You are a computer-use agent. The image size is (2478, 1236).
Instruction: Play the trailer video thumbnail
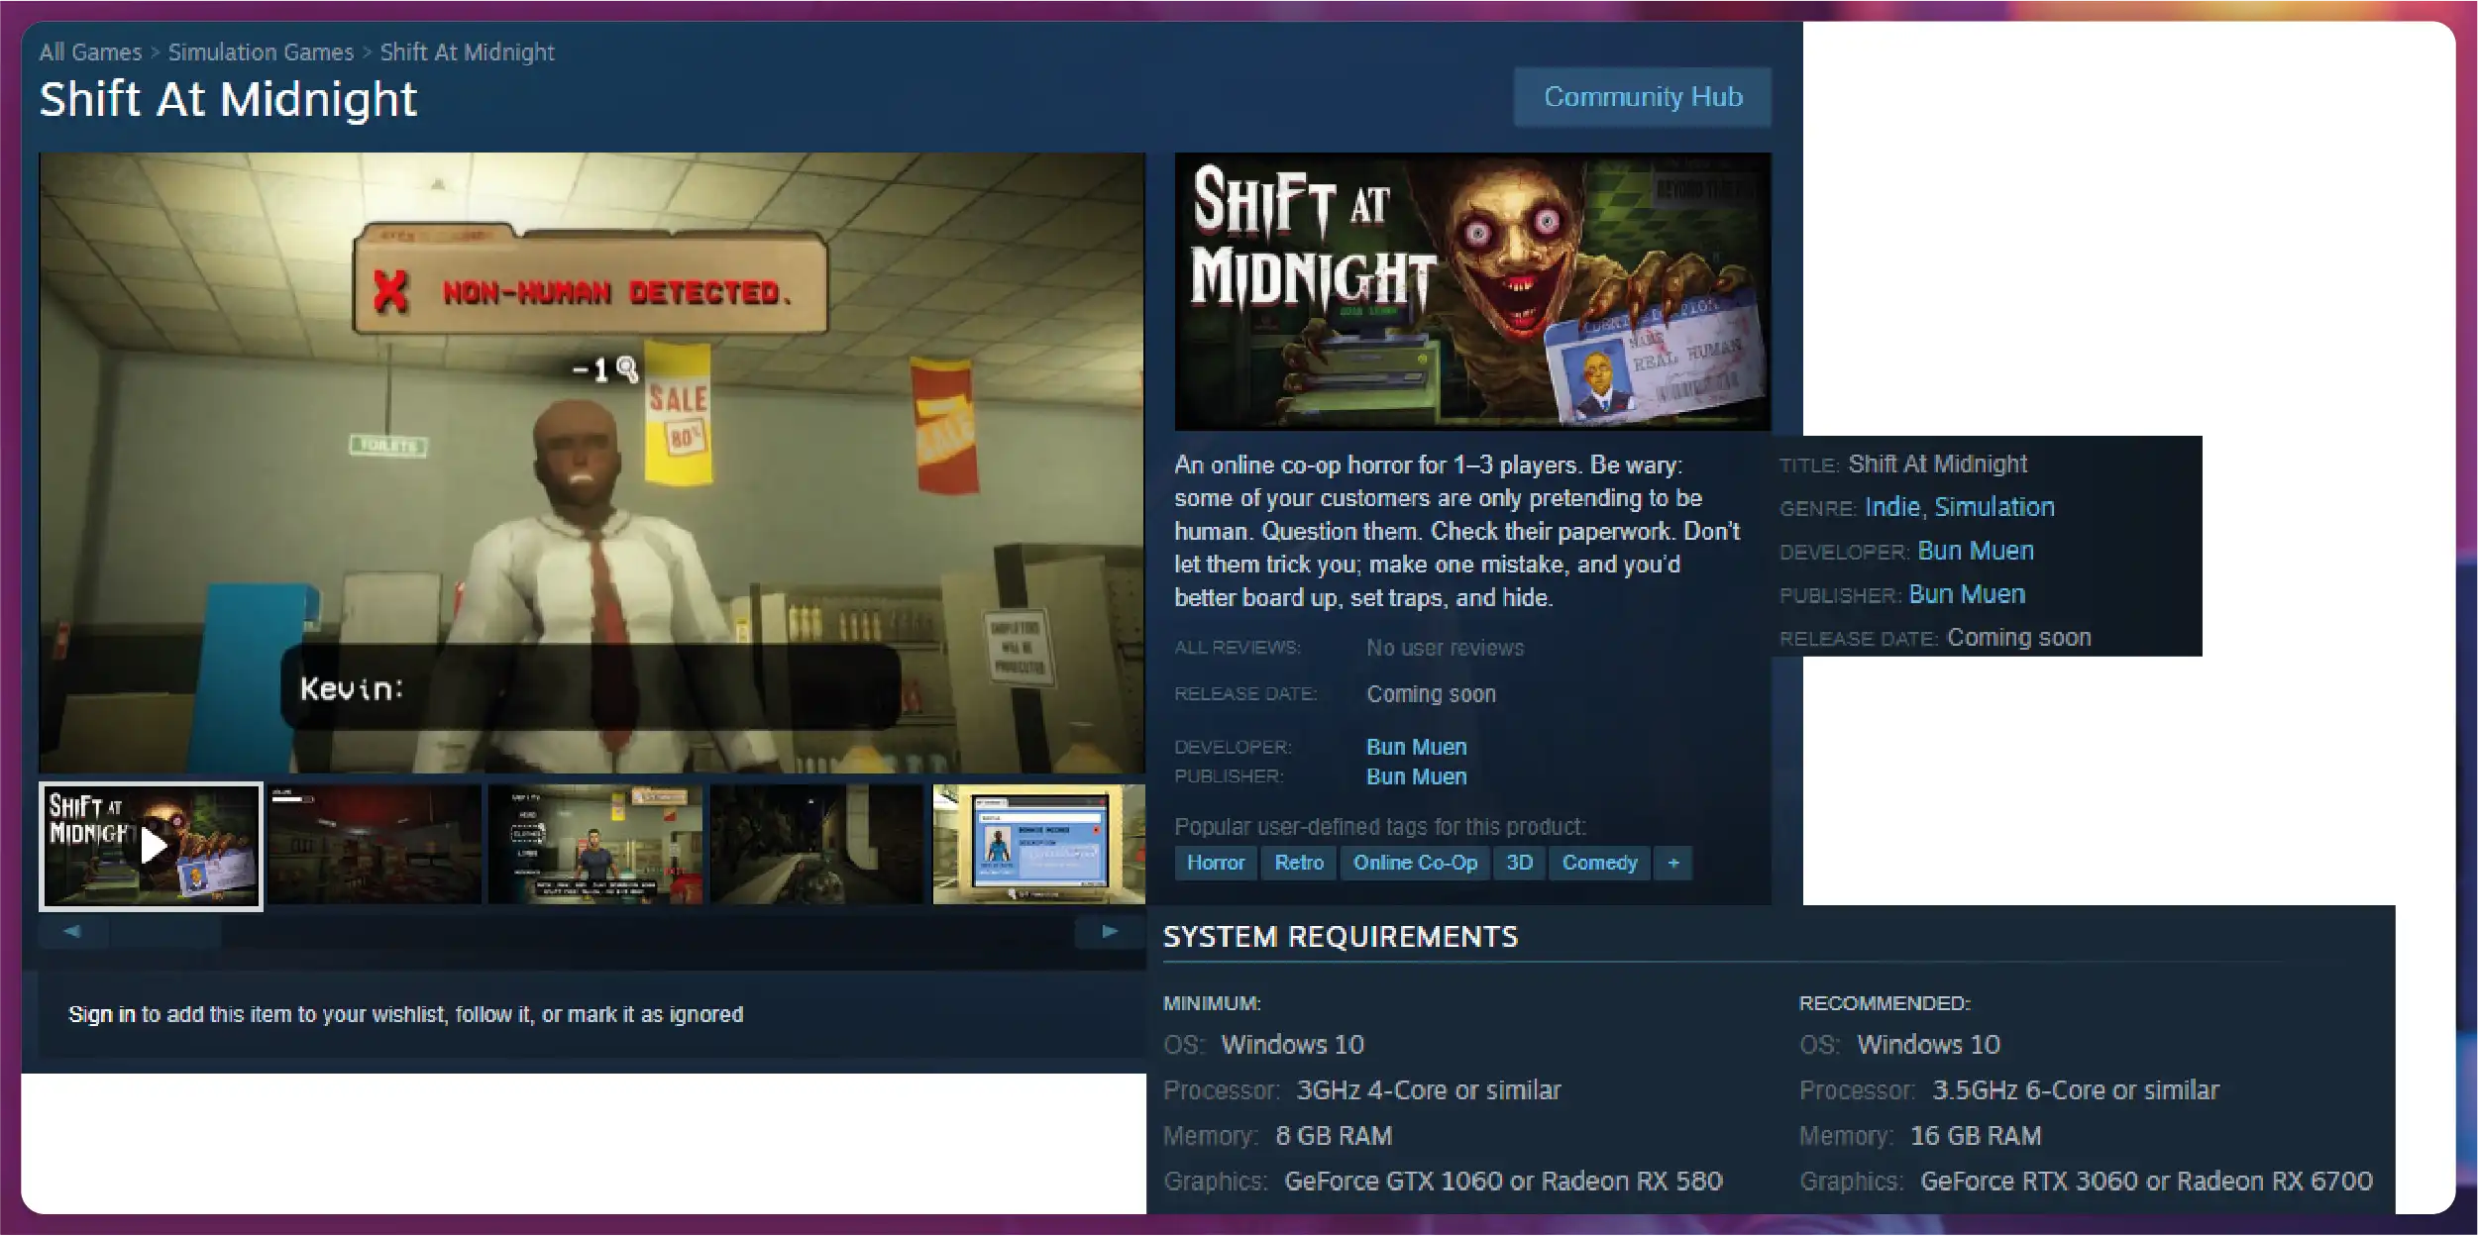point(151,846)
